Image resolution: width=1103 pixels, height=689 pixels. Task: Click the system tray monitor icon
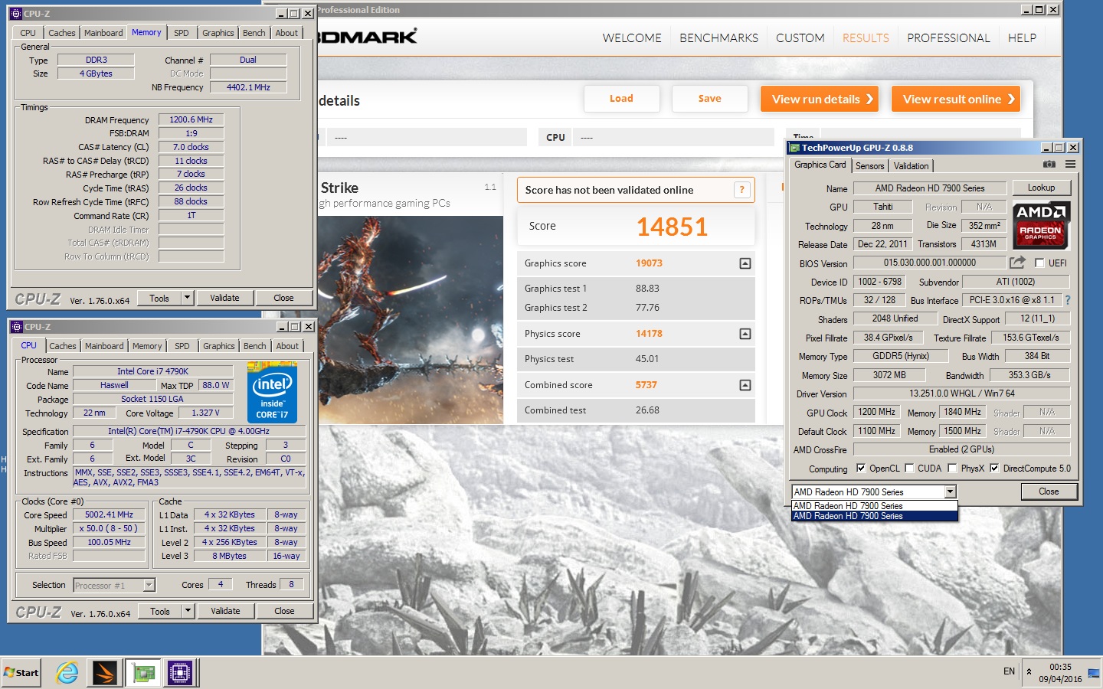(x=1093, y=673)
